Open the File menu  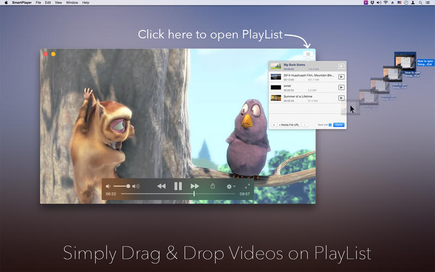[38, 3]
